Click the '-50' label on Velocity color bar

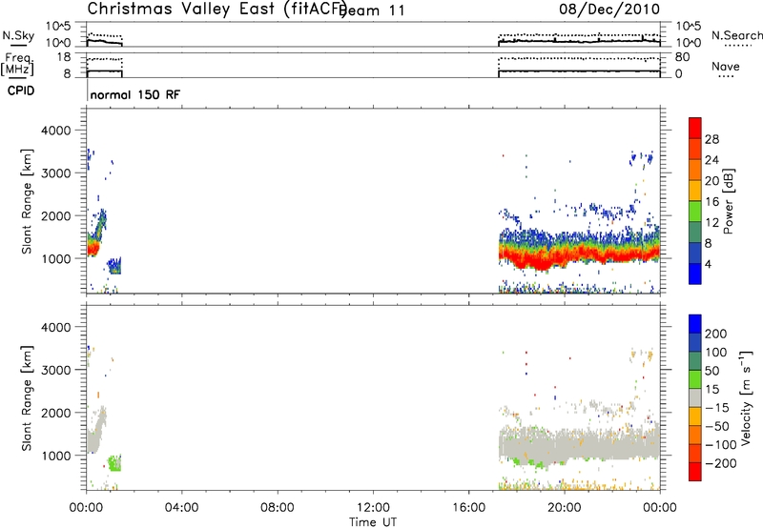pyautogui.click(x=717, y=426)
